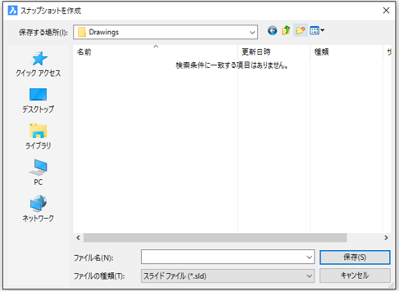Click the horizontal scrollbar right arrow
Image resolution: width=399 pixels, height=297 pixels.
(x=386, y=237)
